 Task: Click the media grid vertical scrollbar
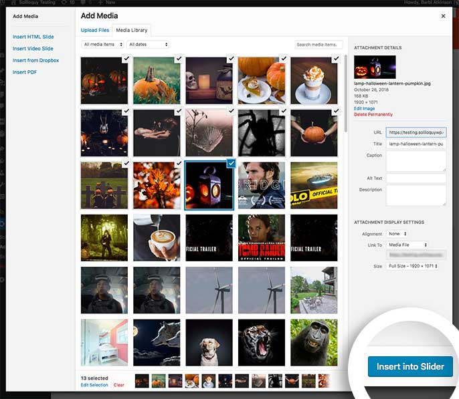click(346, 94)
